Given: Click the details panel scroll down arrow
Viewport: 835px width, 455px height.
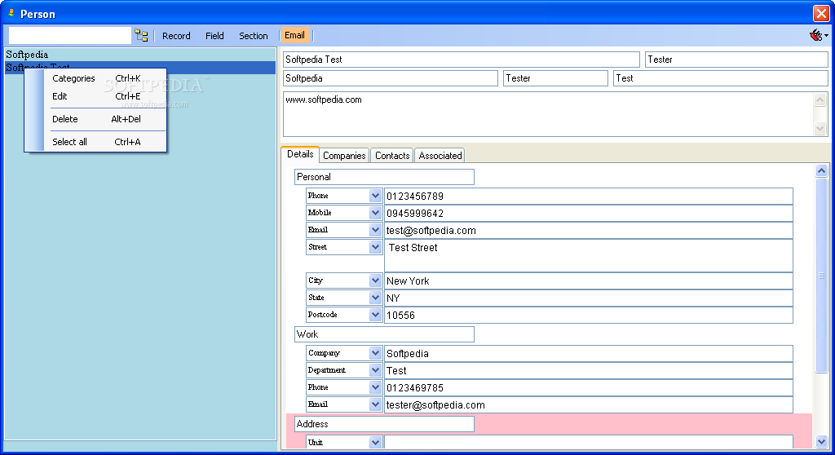Looking at the screenshot, I should pos(821,441).
